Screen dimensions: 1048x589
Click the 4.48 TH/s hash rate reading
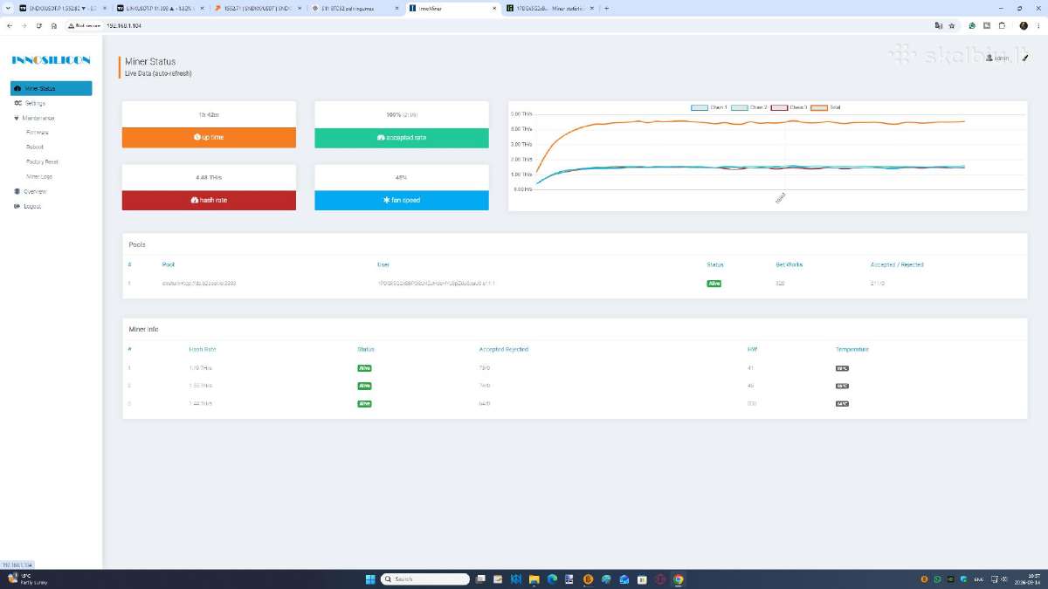pyautogui.click(x=209, y=177)
